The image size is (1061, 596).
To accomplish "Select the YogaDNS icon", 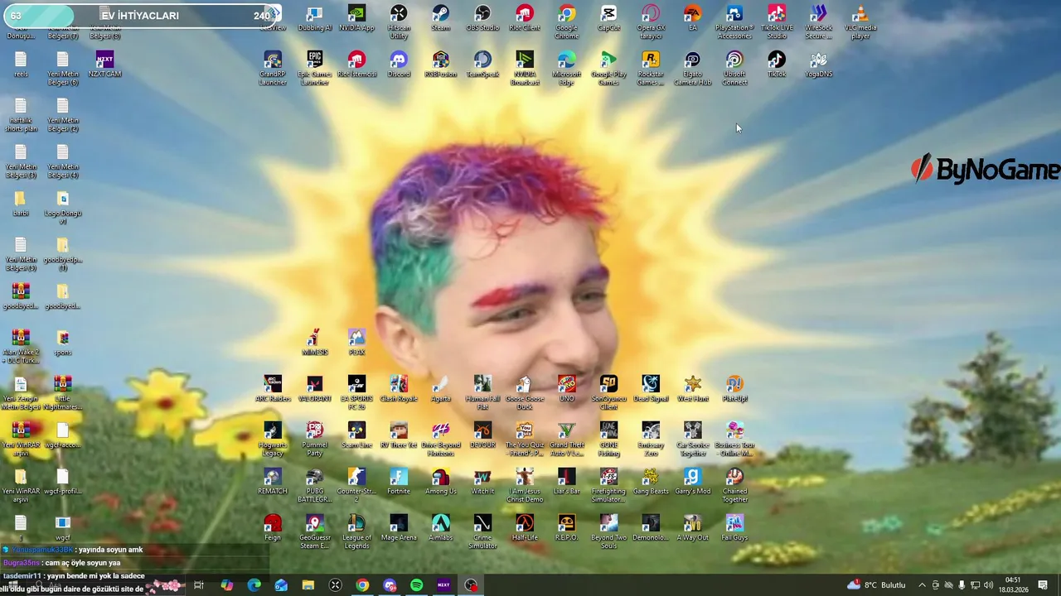I will 818,65.
